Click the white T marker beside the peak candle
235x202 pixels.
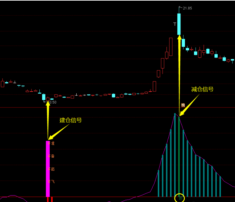(175, 24)
